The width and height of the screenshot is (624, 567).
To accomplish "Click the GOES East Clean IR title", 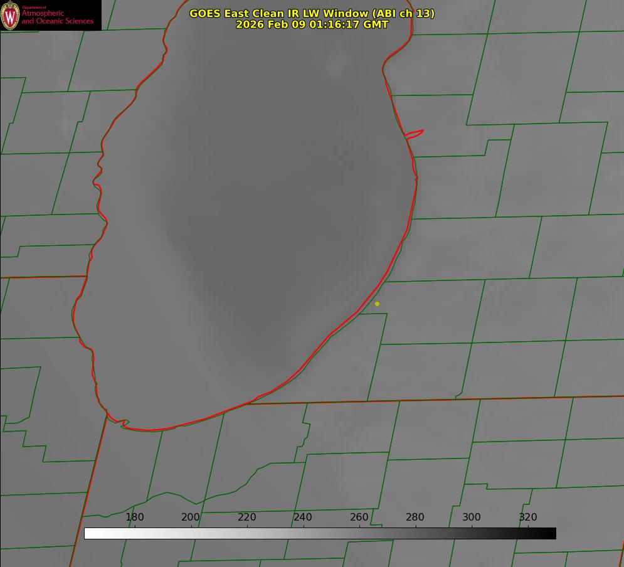I will [312, 13].
